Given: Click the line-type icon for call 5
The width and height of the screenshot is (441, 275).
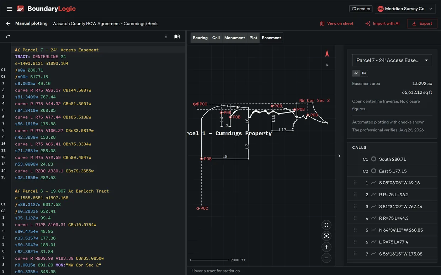Looking at the screenshot, I should point(373,230).
